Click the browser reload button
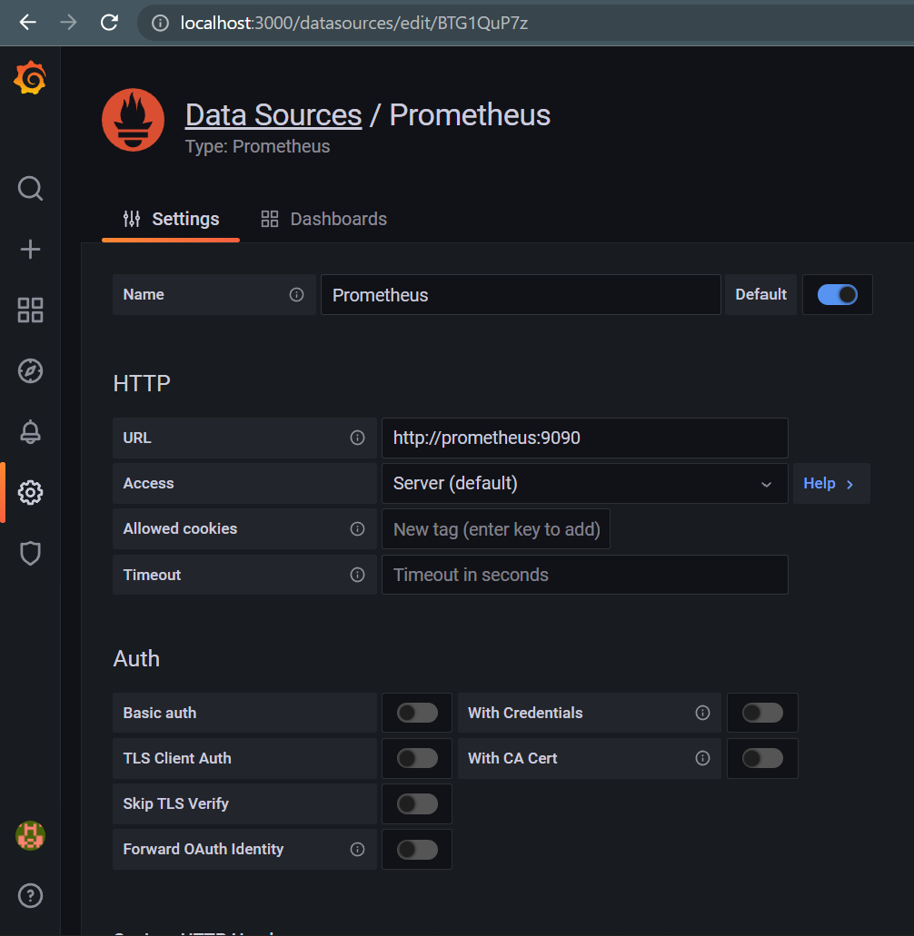Screen dimensions: 914x936 109,23
